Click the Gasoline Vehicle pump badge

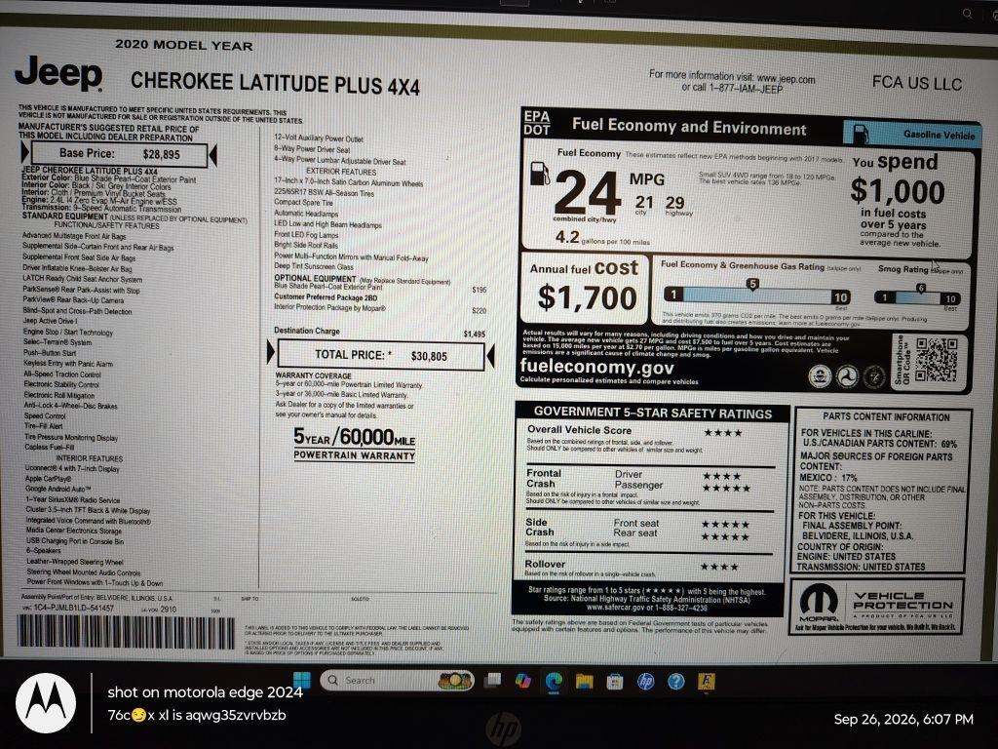[912, 135]
